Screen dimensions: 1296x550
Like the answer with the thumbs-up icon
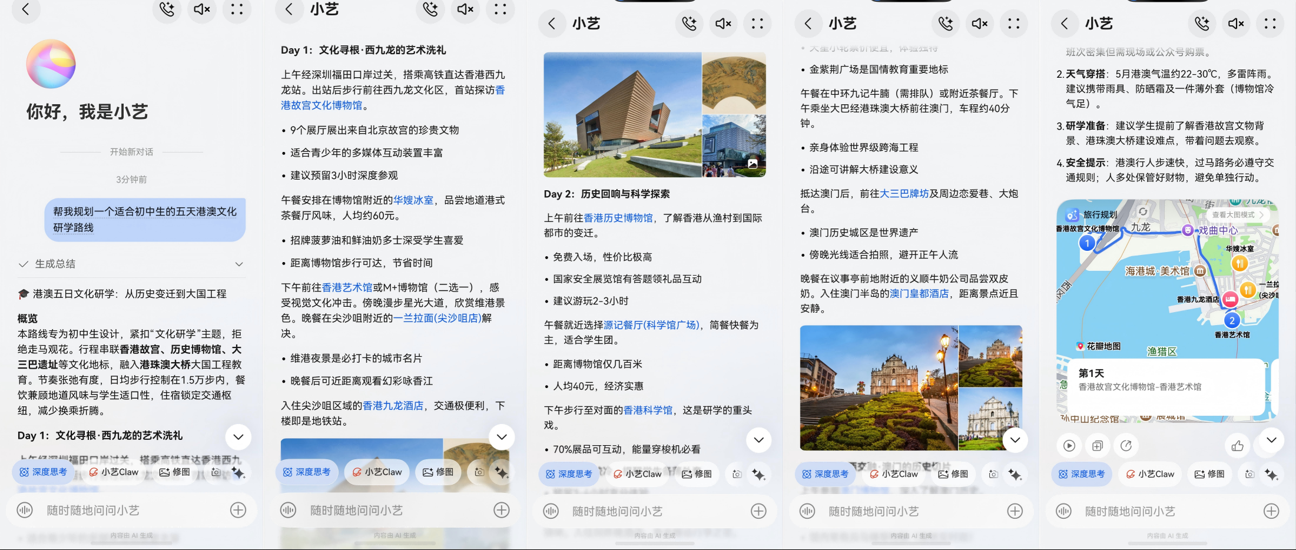[x=1237, y=446]
